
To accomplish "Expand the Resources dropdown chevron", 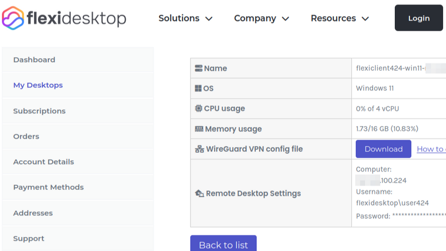I will (x=365, y=19).
